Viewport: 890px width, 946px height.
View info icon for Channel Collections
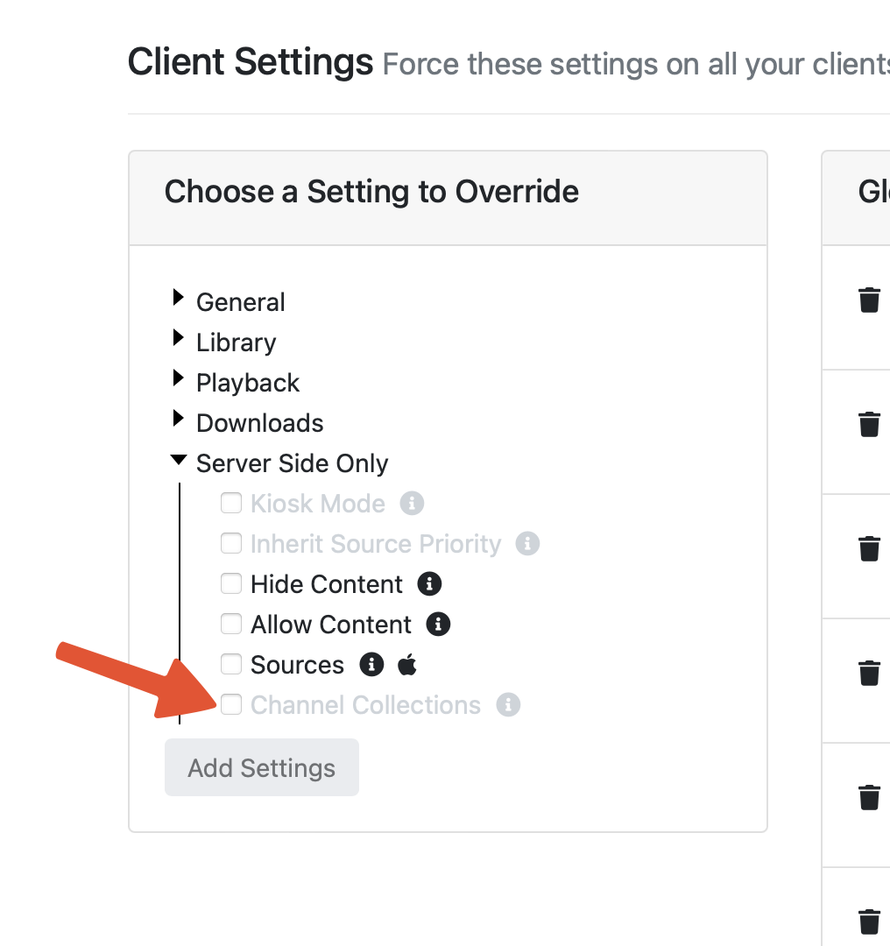(x=508, y=705)
